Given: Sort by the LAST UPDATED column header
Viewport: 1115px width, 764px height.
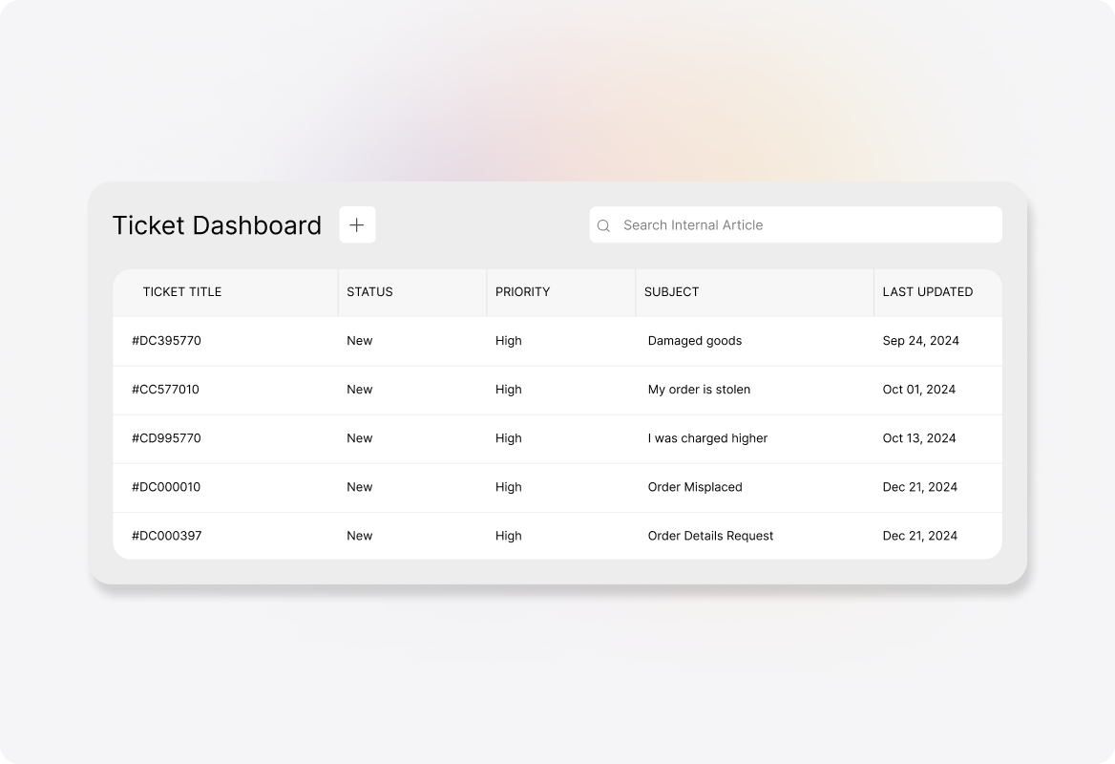Looking at the screenshot, I should click(x=927, y=292).
